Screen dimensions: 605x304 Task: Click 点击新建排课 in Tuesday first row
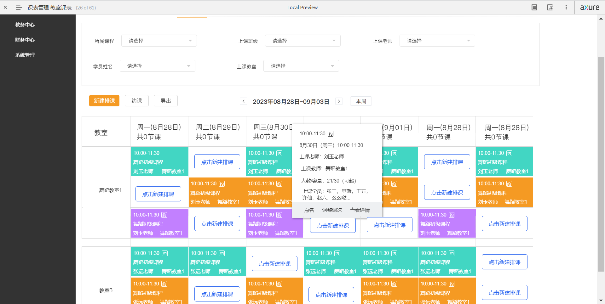[x=217, y=162]
